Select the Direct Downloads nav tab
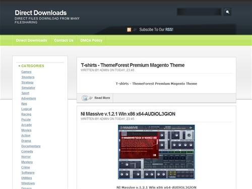 tap(31, 40)
